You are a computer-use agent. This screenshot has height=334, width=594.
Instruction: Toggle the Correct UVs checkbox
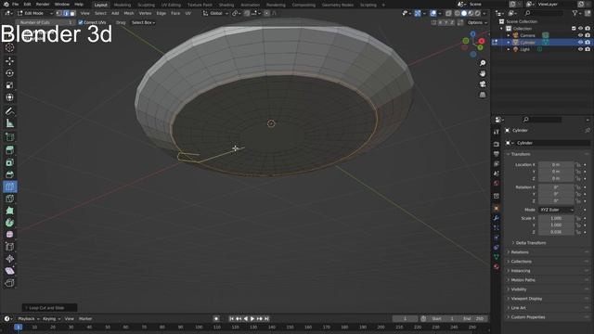[x=81, y=22]
